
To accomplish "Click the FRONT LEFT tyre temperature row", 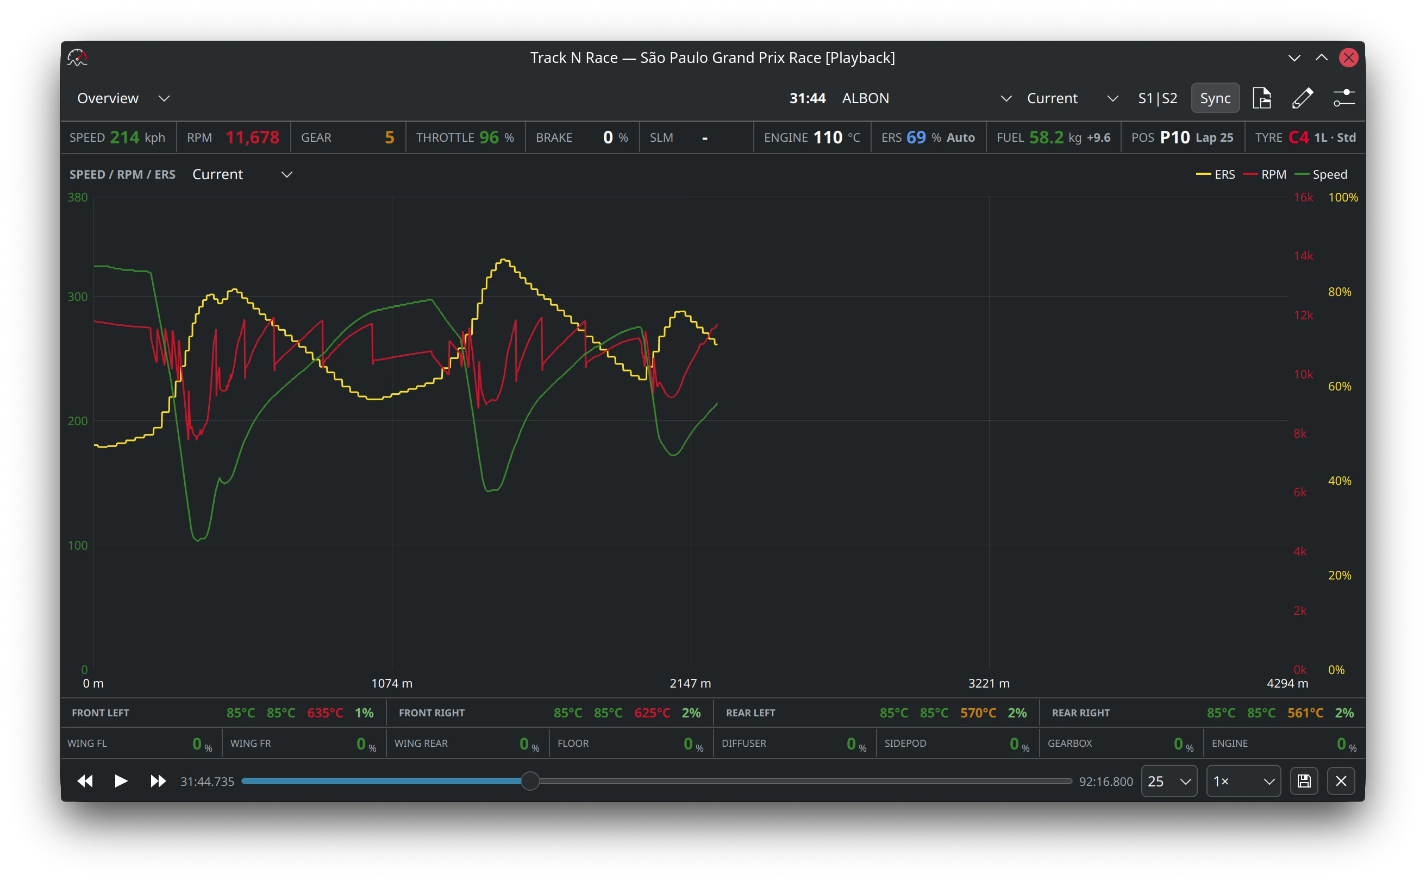I will click(222, 713).
